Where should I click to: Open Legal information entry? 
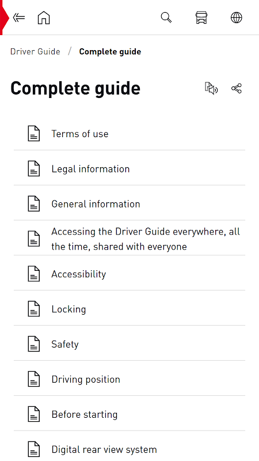pyautogui.click(x=129, y=169)
